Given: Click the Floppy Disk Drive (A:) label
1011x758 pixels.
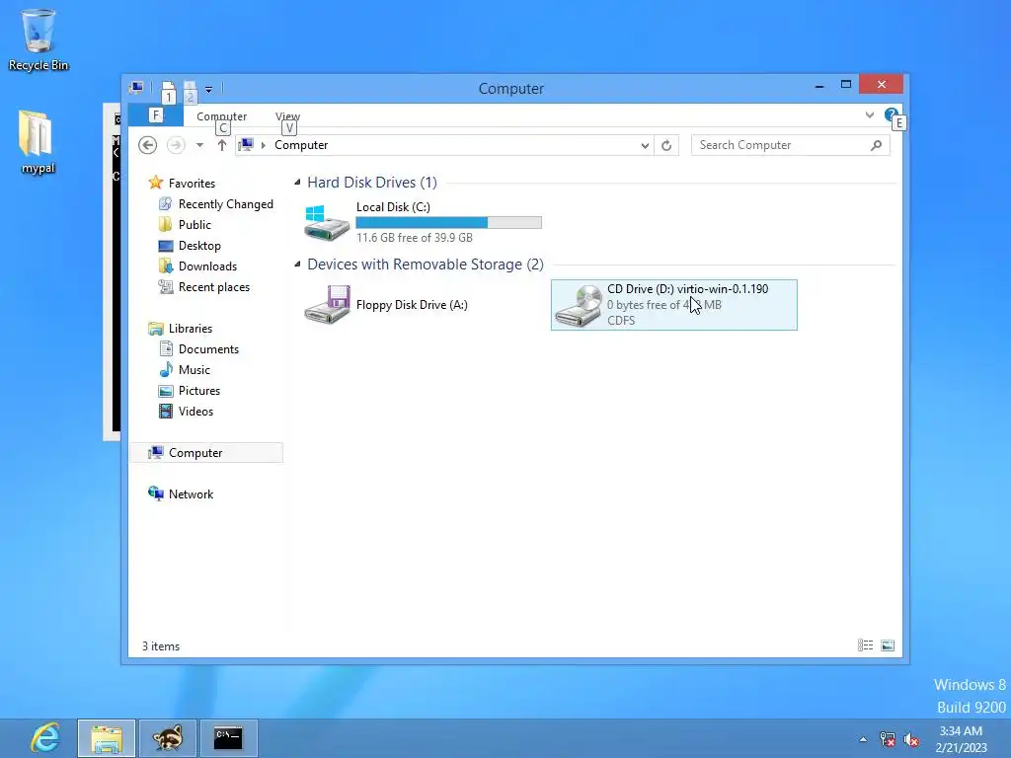Looking at the screenshot, I should pyautogui.click(x=412, y=305).
